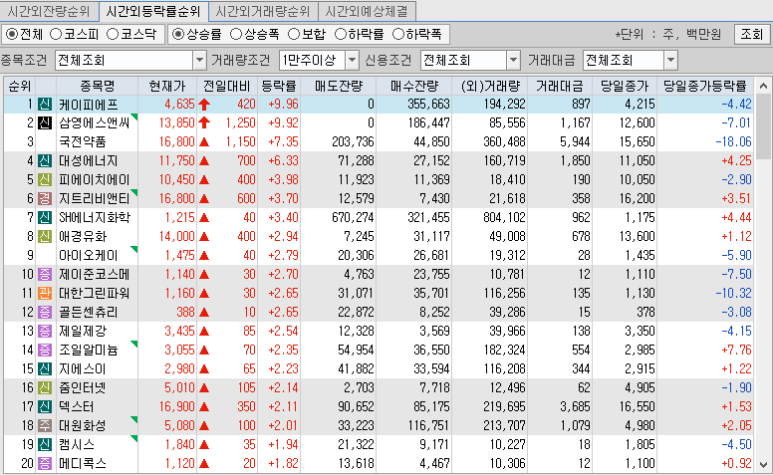Click the 신 badge icon beside 대성에너지
This screenshot has width=773, height=475.
click(45, 161)
